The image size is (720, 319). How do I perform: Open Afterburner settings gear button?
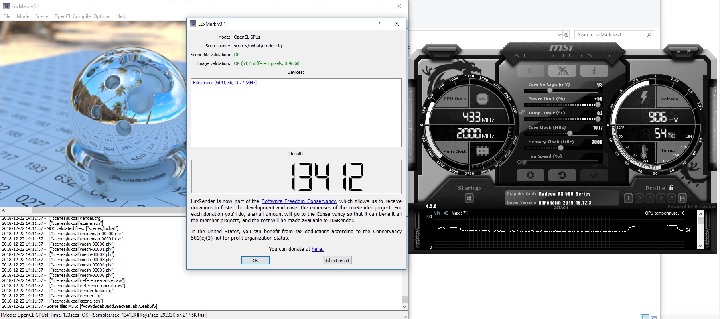coord(530,175)
